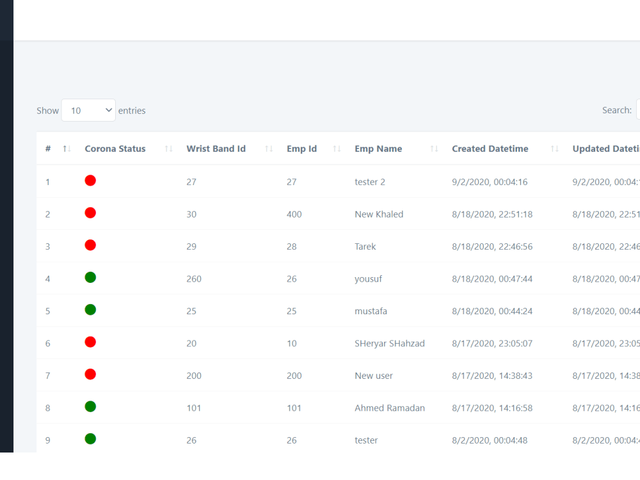Sort by the # column arrows
The height and width of the screenshot is (480, 640).
[x=67, y=149]
